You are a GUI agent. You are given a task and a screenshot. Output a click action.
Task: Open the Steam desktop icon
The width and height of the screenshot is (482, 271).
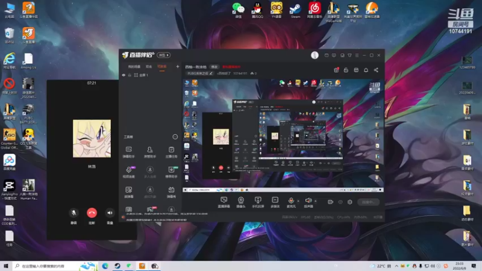coord(295,10)
